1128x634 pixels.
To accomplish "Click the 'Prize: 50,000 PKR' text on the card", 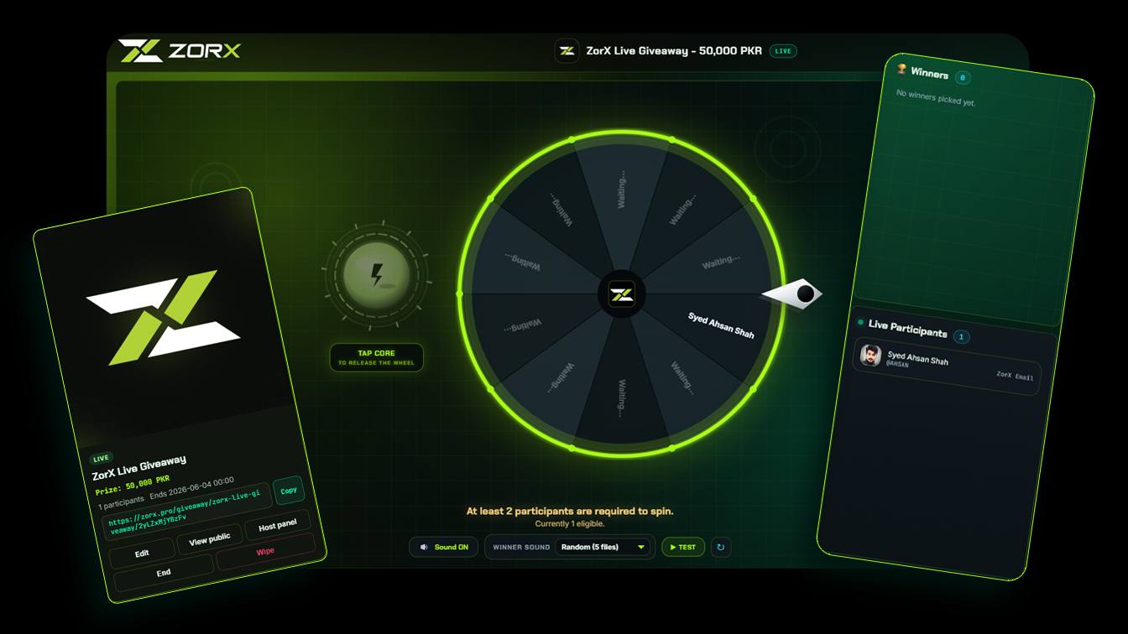I will click(x=133, y=484).
